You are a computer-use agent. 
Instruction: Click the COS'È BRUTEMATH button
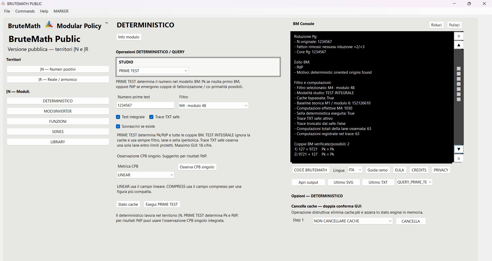[311, 170]
